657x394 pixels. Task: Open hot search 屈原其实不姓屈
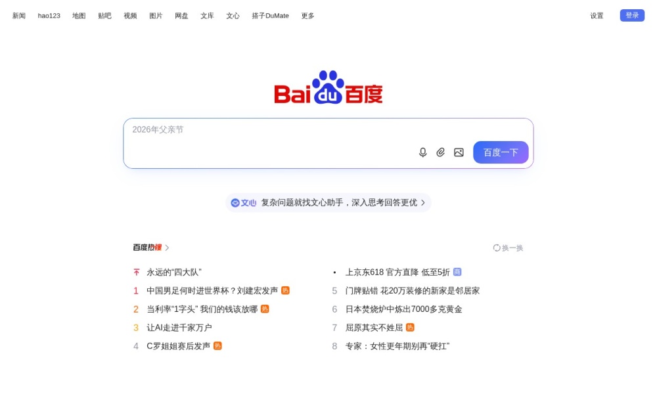[374, 328]
